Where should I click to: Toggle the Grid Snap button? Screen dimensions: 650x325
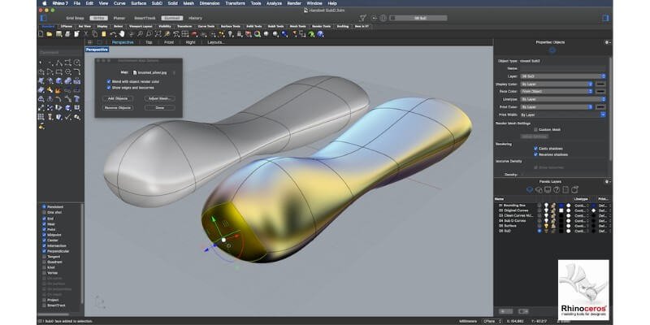75,18
